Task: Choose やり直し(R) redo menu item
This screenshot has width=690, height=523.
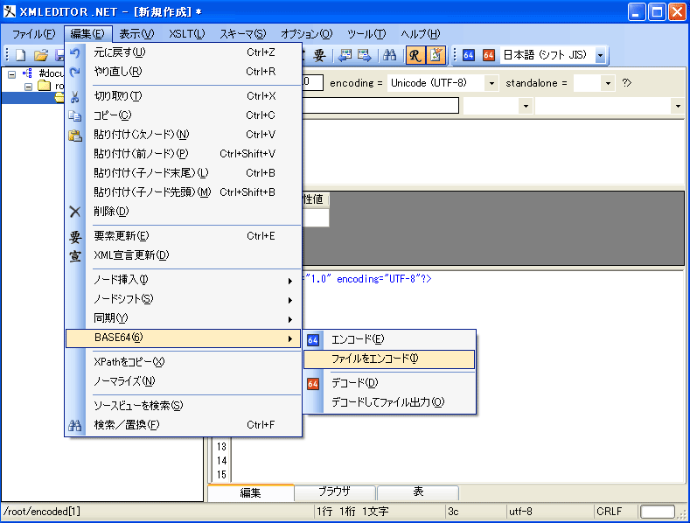Action: (183, 72)
